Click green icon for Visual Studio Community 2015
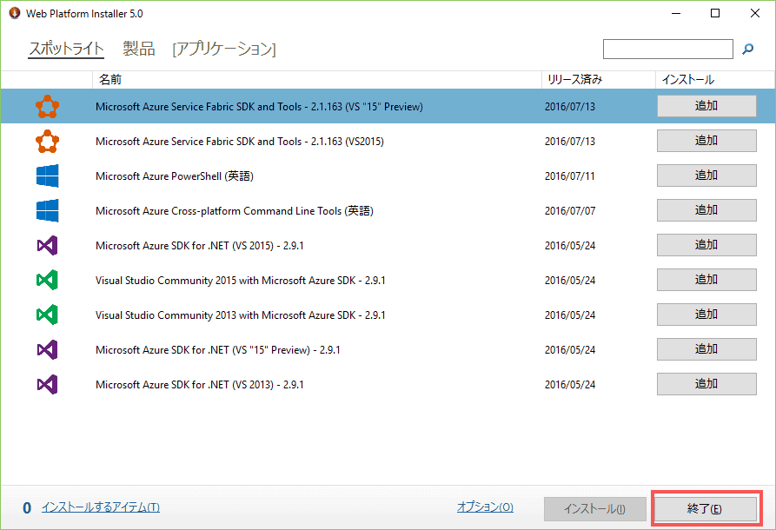776x530 pixels. click(48, 280)
